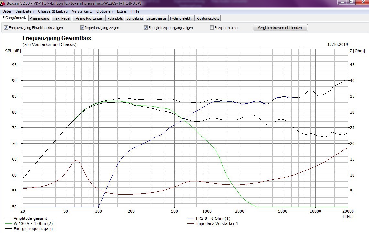Screen dimensions: 369x233
Task: Disable Energiefrequenzgang zeigen checkbox
Action: point(146,28)
